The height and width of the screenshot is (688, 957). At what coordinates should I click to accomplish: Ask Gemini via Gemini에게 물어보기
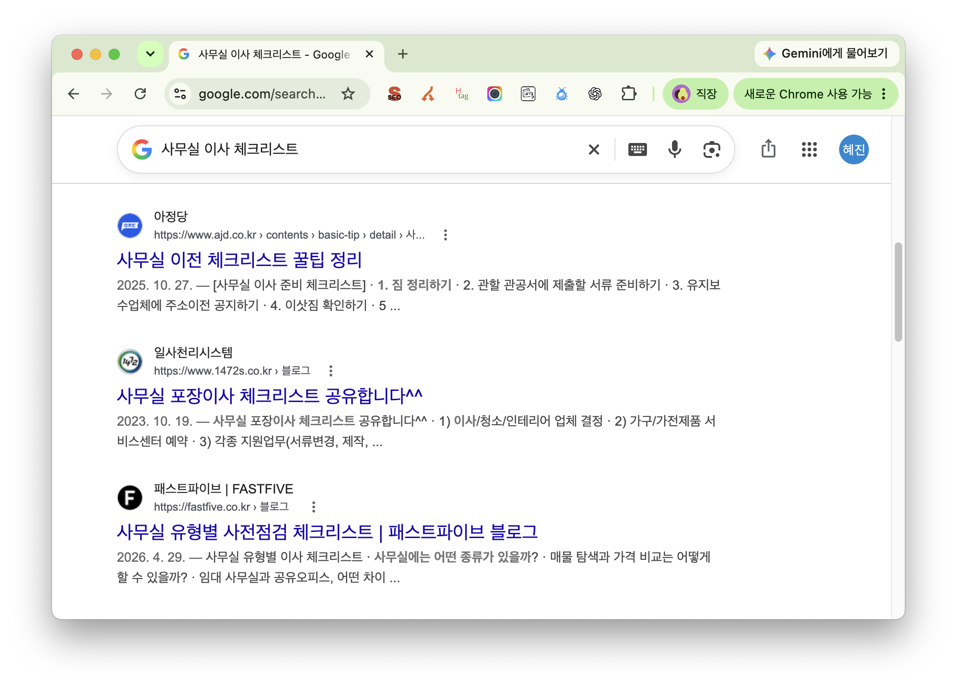pyautogui.click(x=826, y=53)
